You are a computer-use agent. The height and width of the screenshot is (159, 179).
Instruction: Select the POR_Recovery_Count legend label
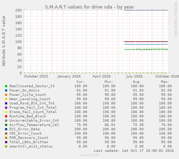click(x=29, y=138)
